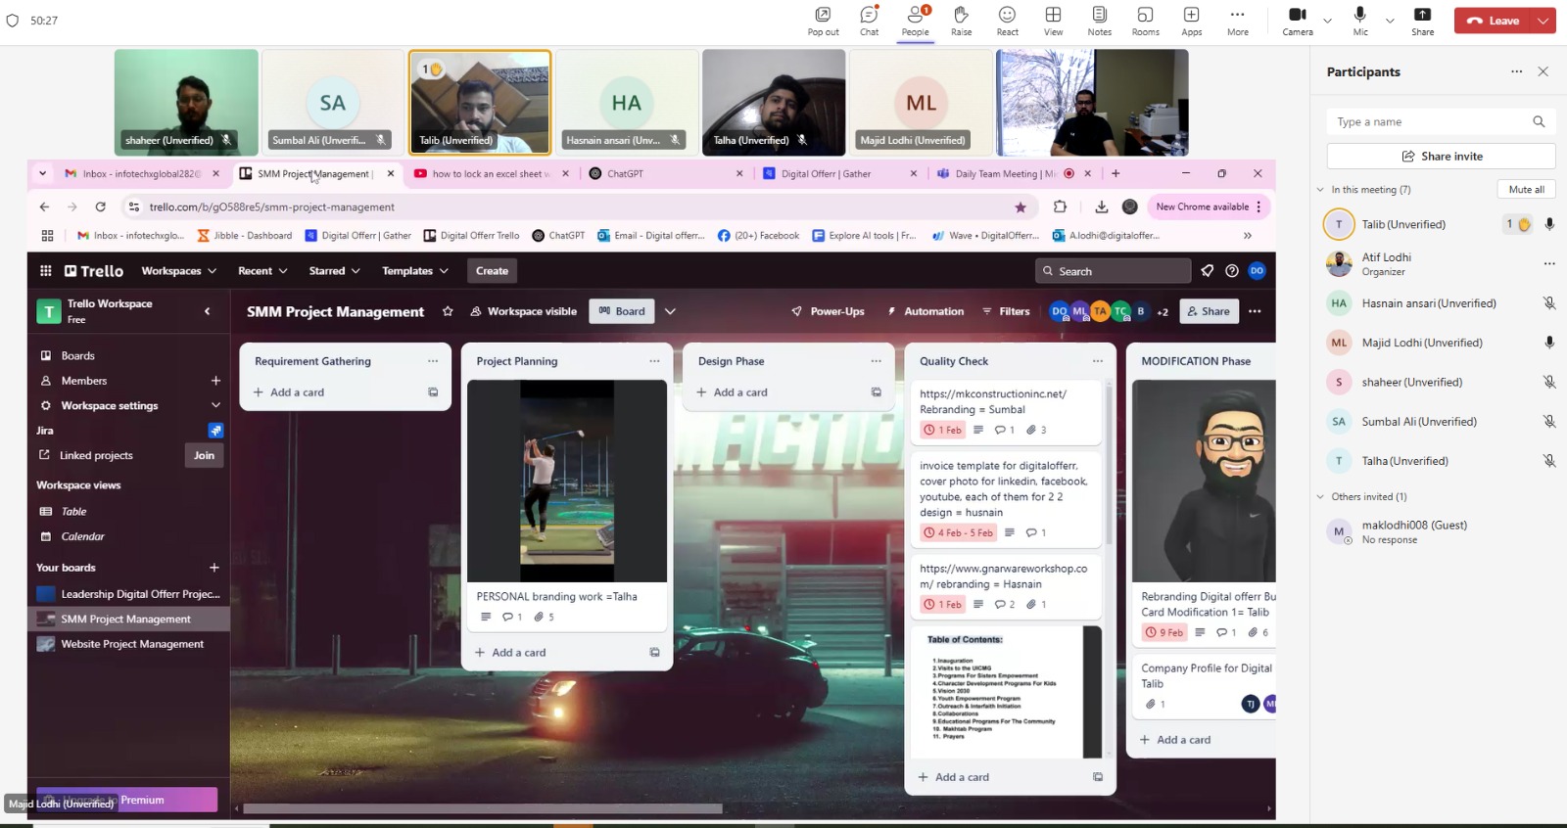Screen dimensions: 1567x828
Task: Open Participants panel more options
Action: tap(1516, 71)
